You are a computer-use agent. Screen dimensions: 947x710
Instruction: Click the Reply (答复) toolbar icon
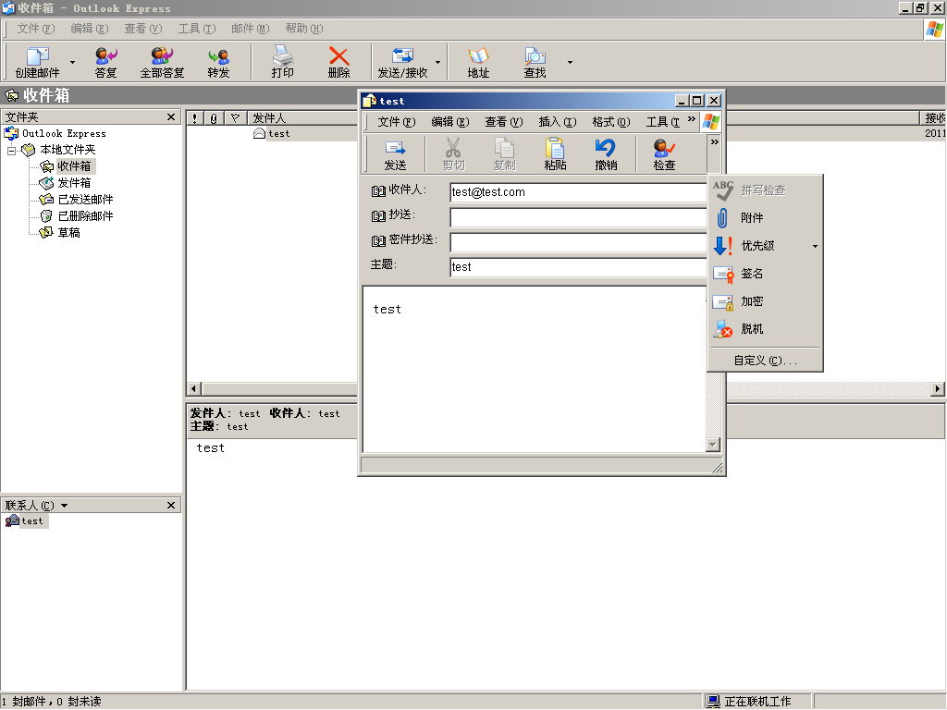(x=105, y=62)
